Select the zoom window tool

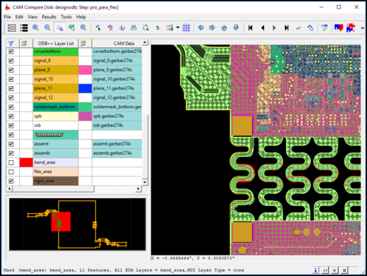point(60,28)
